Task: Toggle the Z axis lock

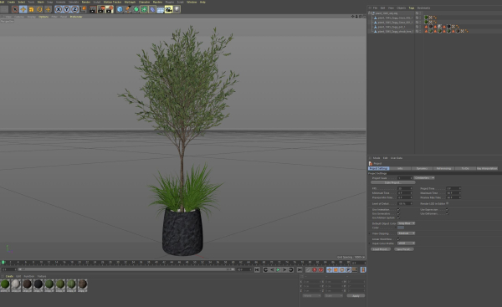Action: (74, 9)
